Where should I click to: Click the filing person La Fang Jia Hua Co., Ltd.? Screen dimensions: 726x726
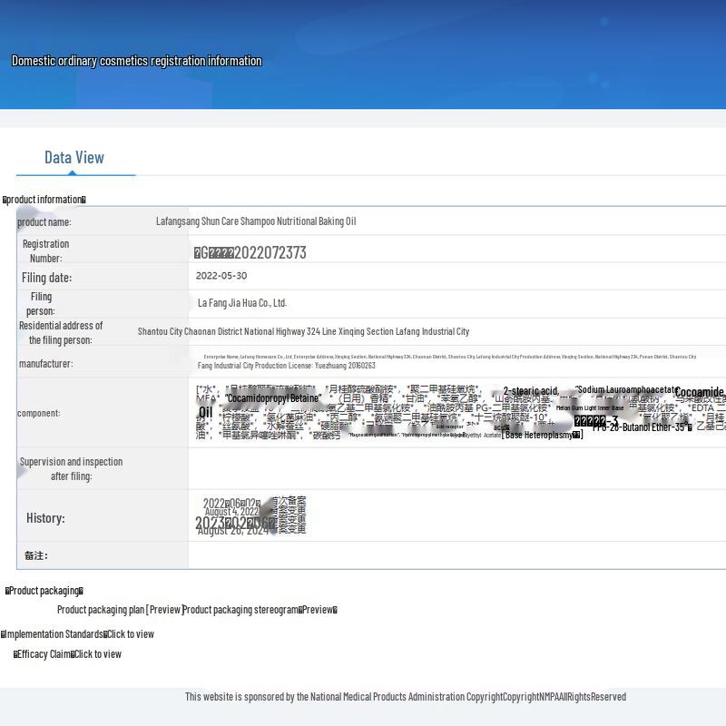coord(242,303)
